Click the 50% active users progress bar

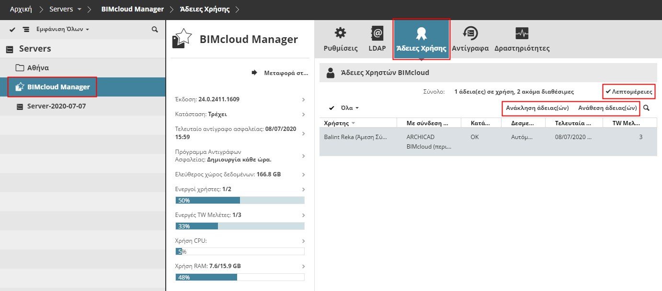[x=240, y=200]
